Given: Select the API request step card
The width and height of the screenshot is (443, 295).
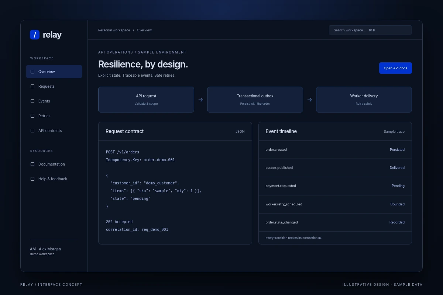Looking at the screenshot, I should (x=146, y=100).
